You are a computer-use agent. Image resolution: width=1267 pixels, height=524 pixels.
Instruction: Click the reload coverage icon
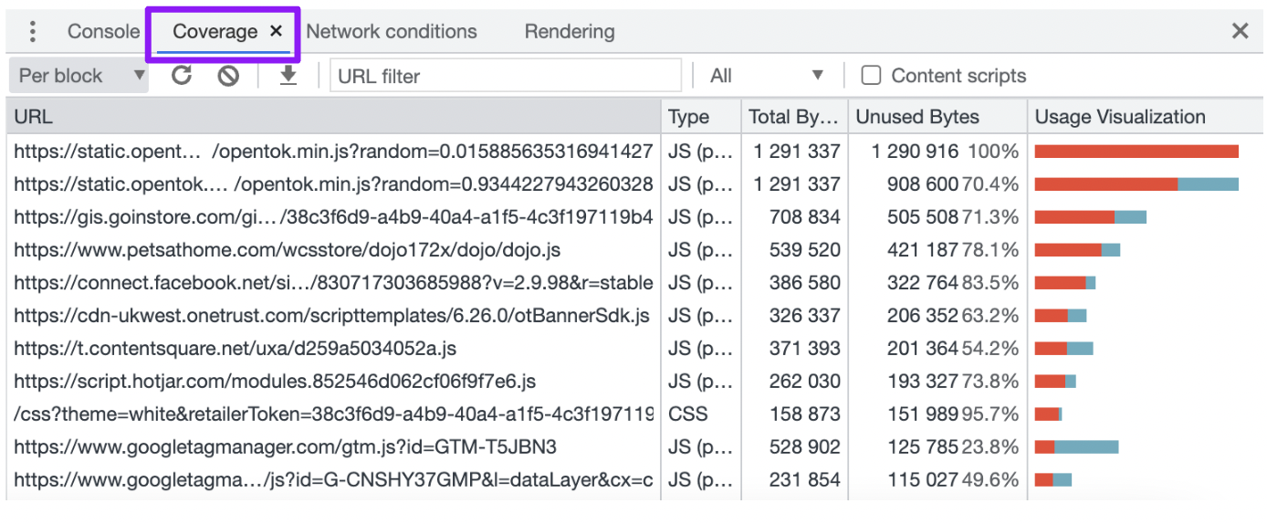tap(183, 76)
